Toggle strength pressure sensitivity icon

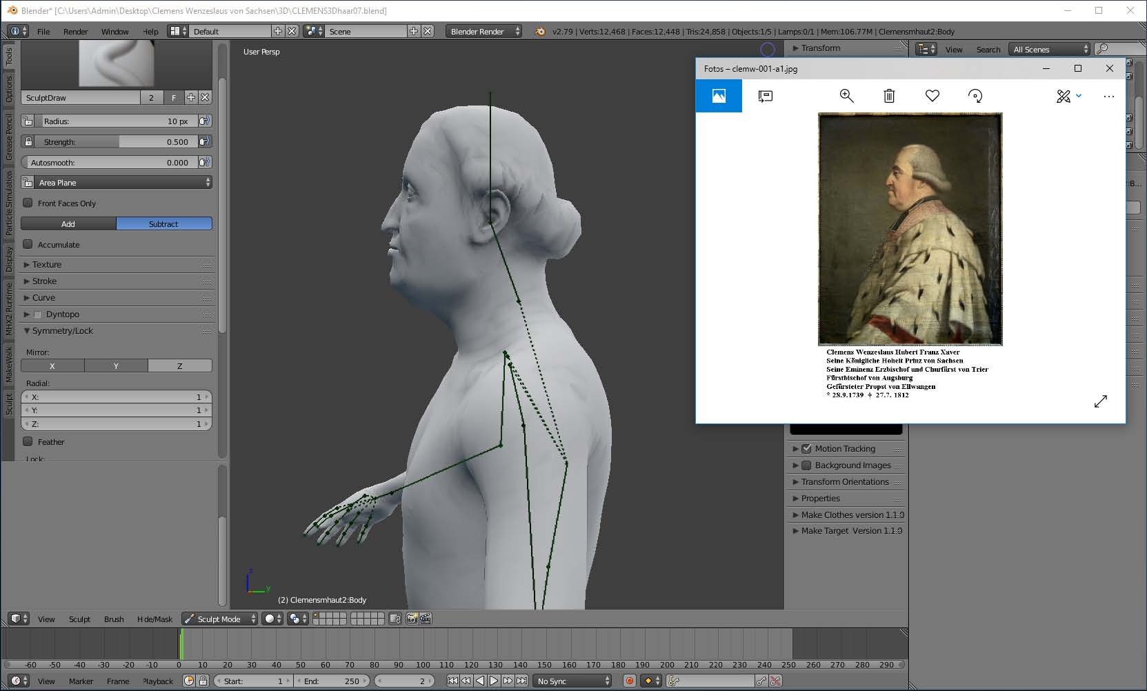205,141
